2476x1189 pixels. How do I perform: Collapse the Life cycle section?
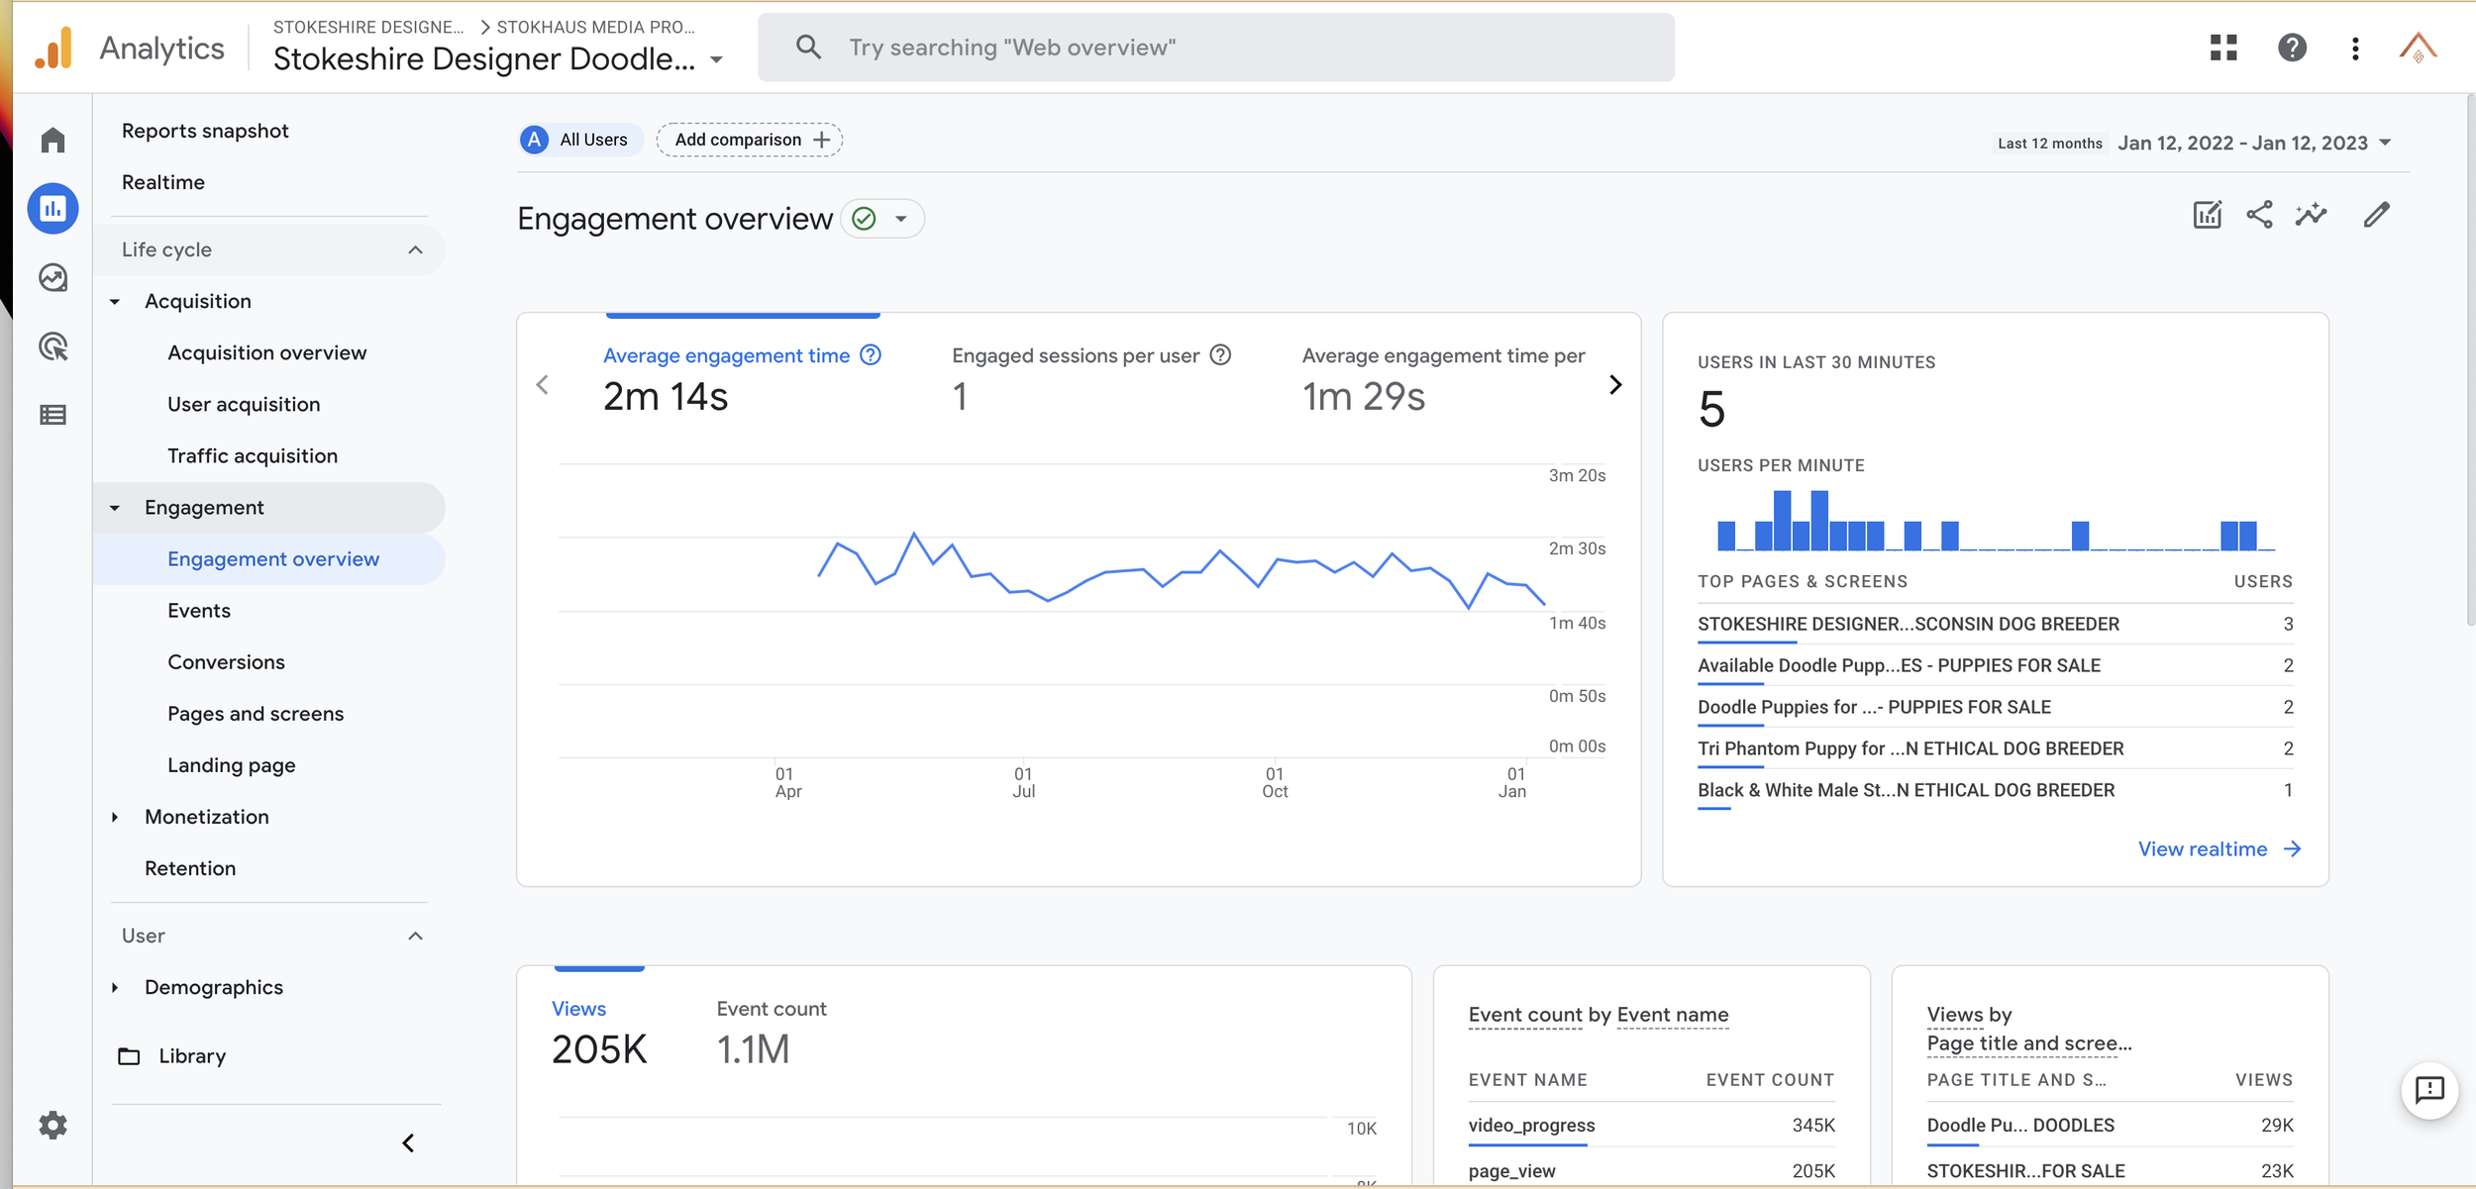(x=415, y=249)
